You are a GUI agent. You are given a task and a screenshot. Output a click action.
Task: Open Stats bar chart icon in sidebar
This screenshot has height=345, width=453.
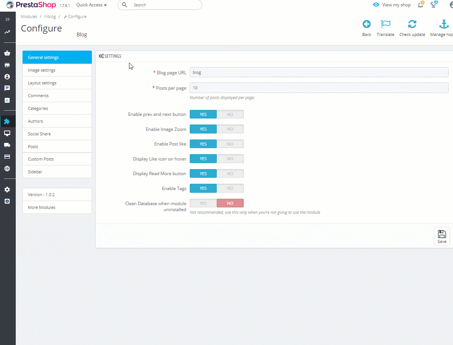pos(7,100)
